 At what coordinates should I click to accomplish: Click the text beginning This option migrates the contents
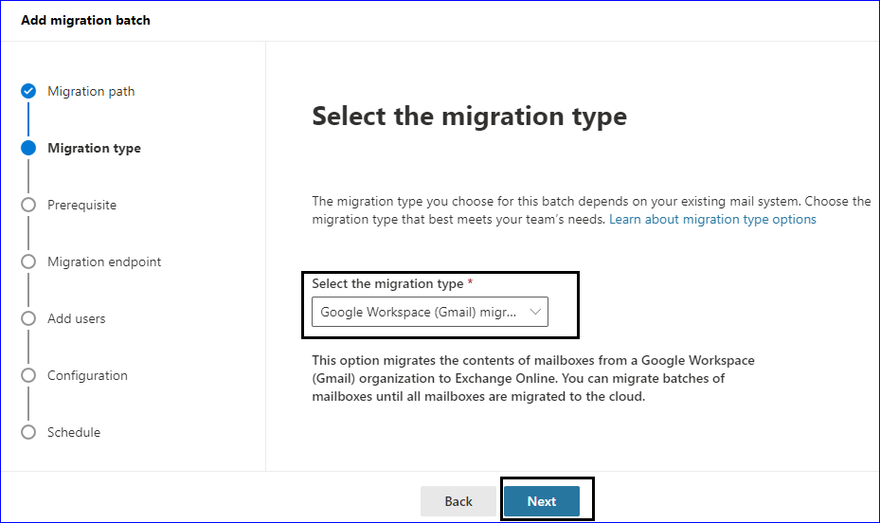pos(533,378)
